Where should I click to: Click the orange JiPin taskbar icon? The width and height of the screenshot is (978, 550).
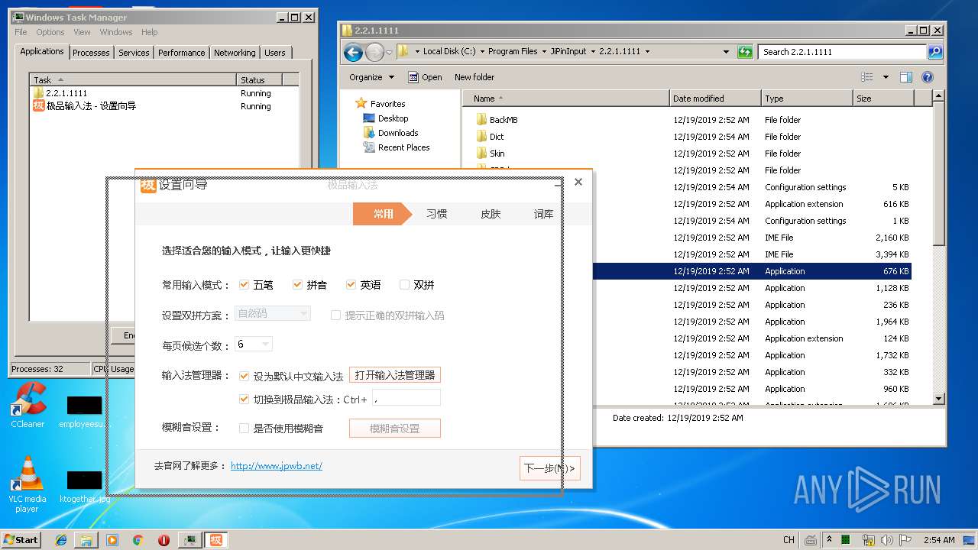216,540
